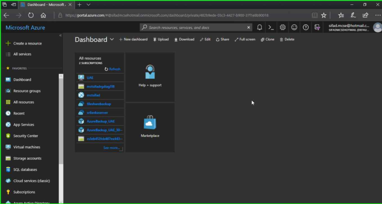Click the browser favorites star icon

pyautogui.click(x=323, y=15)
